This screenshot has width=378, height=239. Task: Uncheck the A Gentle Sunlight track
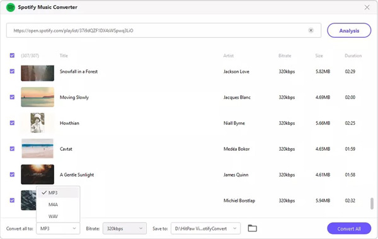(12, 175)
